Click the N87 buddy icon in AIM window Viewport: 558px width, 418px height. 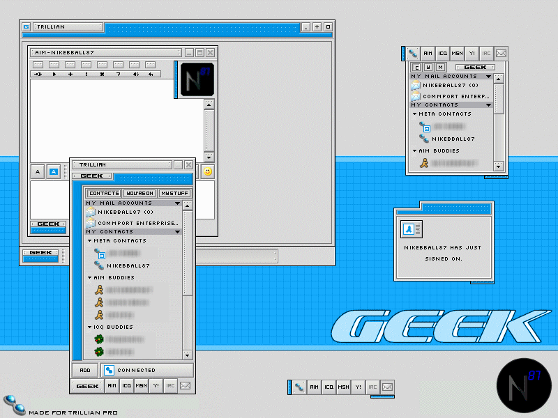pyautogui.click(x=197, y=79)
